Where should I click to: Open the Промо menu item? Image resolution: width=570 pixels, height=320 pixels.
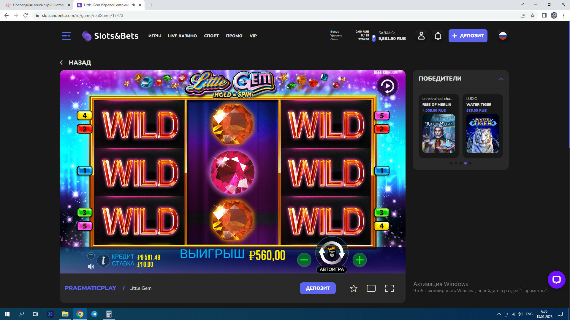[234, 36]
